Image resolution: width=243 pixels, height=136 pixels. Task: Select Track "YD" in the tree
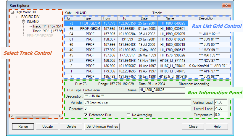(47, 31)
